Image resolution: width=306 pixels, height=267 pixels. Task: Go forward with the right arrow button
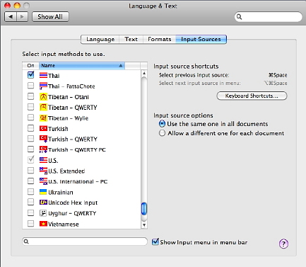(22, 17)
